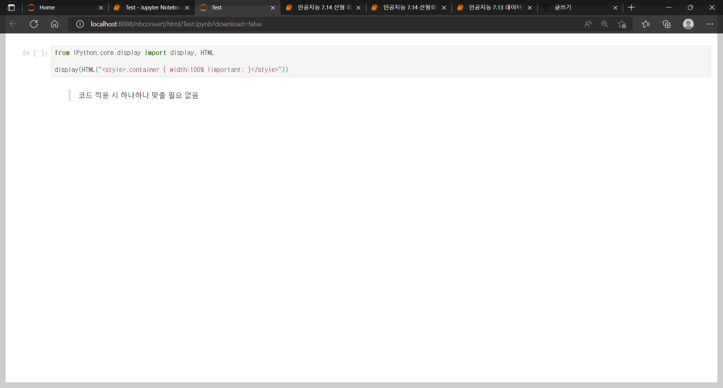The height and width of the screenshot is (388, 723).
Task: Click the 'from IPython.core.display import' line
Action: (134, 53)
